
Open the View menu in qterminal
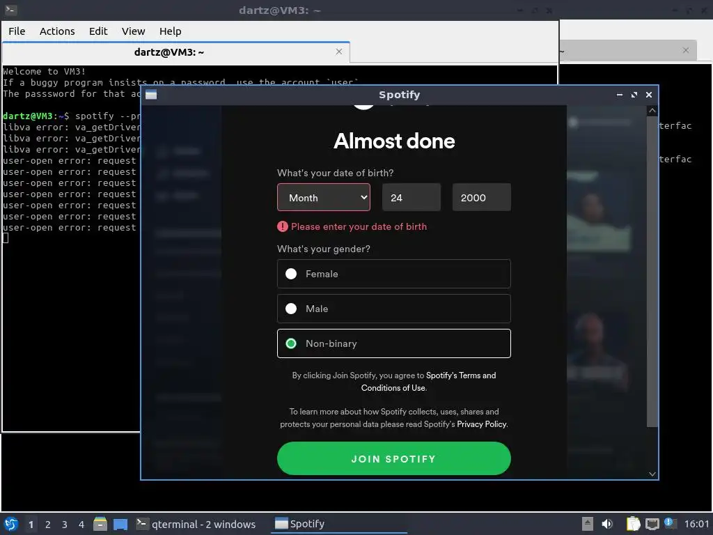tap(133, 31)
